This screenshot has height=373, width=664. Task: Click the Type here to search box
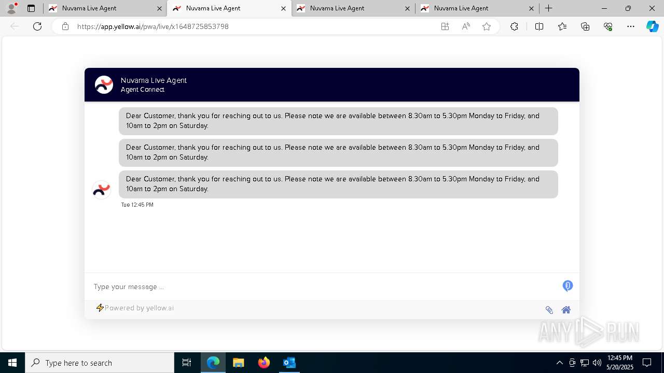(100, 363)
